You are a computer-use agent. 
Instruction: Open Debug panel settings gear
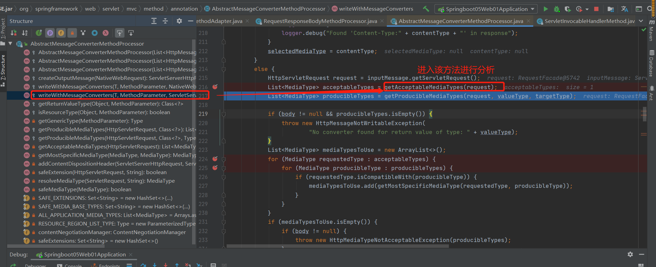pos(630,254)
